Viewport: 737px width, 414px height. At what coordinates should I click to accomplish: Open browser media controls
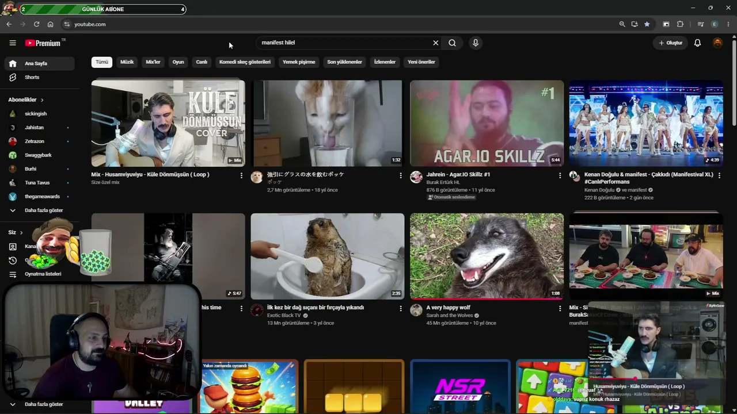click(x=701, y=24)
